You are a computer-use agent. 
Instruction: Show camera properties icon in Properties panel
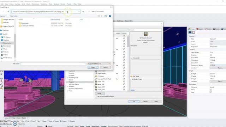click(190, 32)
